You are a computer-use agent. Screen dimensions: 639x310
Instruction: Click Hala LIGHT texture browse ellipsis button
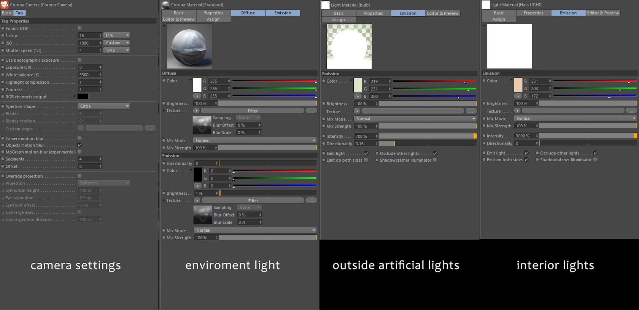click(631, 111)
